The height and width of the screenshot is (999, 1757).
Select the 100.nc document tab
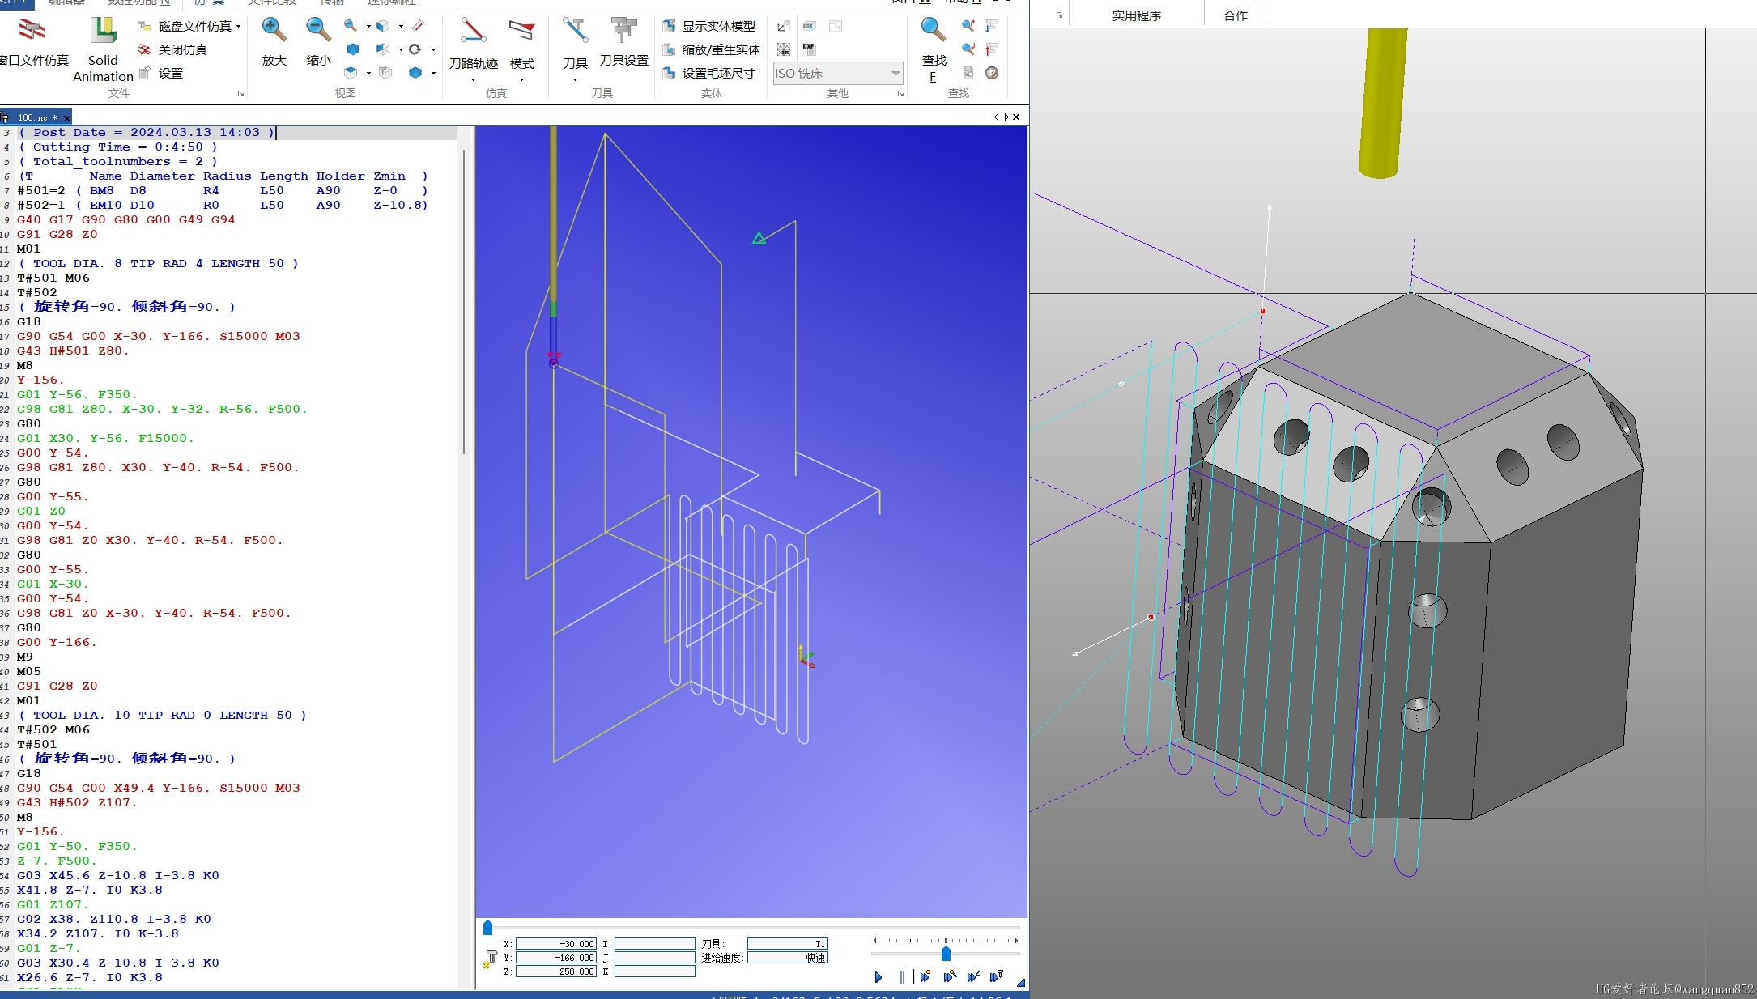click(x=36, y=117)
